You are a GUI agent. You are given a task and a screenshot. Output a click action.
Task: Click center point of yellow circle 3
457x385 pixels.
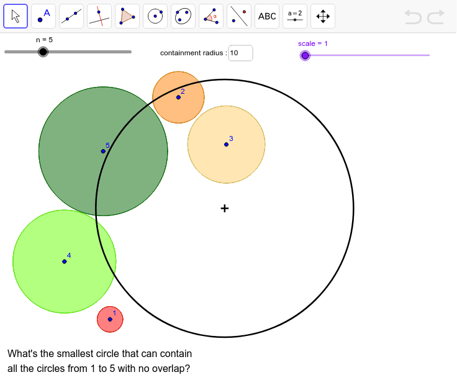[226, 145]
